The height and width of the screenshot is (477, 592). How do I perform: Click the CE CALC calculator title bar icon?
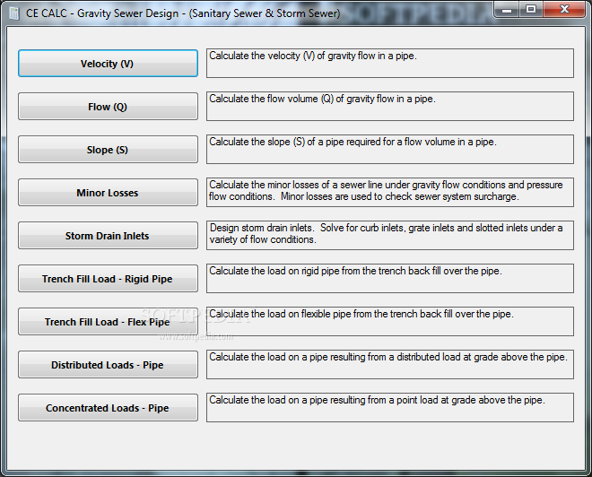pos(14,13)
